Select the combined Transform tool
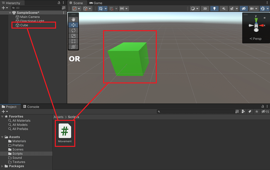This screenshot has width=270, height=170. coord(73,47)
